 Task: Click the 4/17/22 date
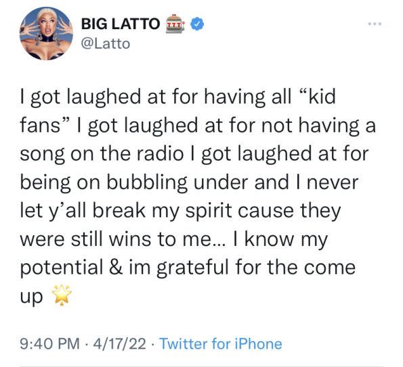119,343
